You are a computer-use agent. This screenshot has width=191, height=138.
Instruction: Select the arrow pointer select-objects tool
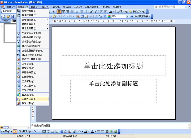click(15, 132)
